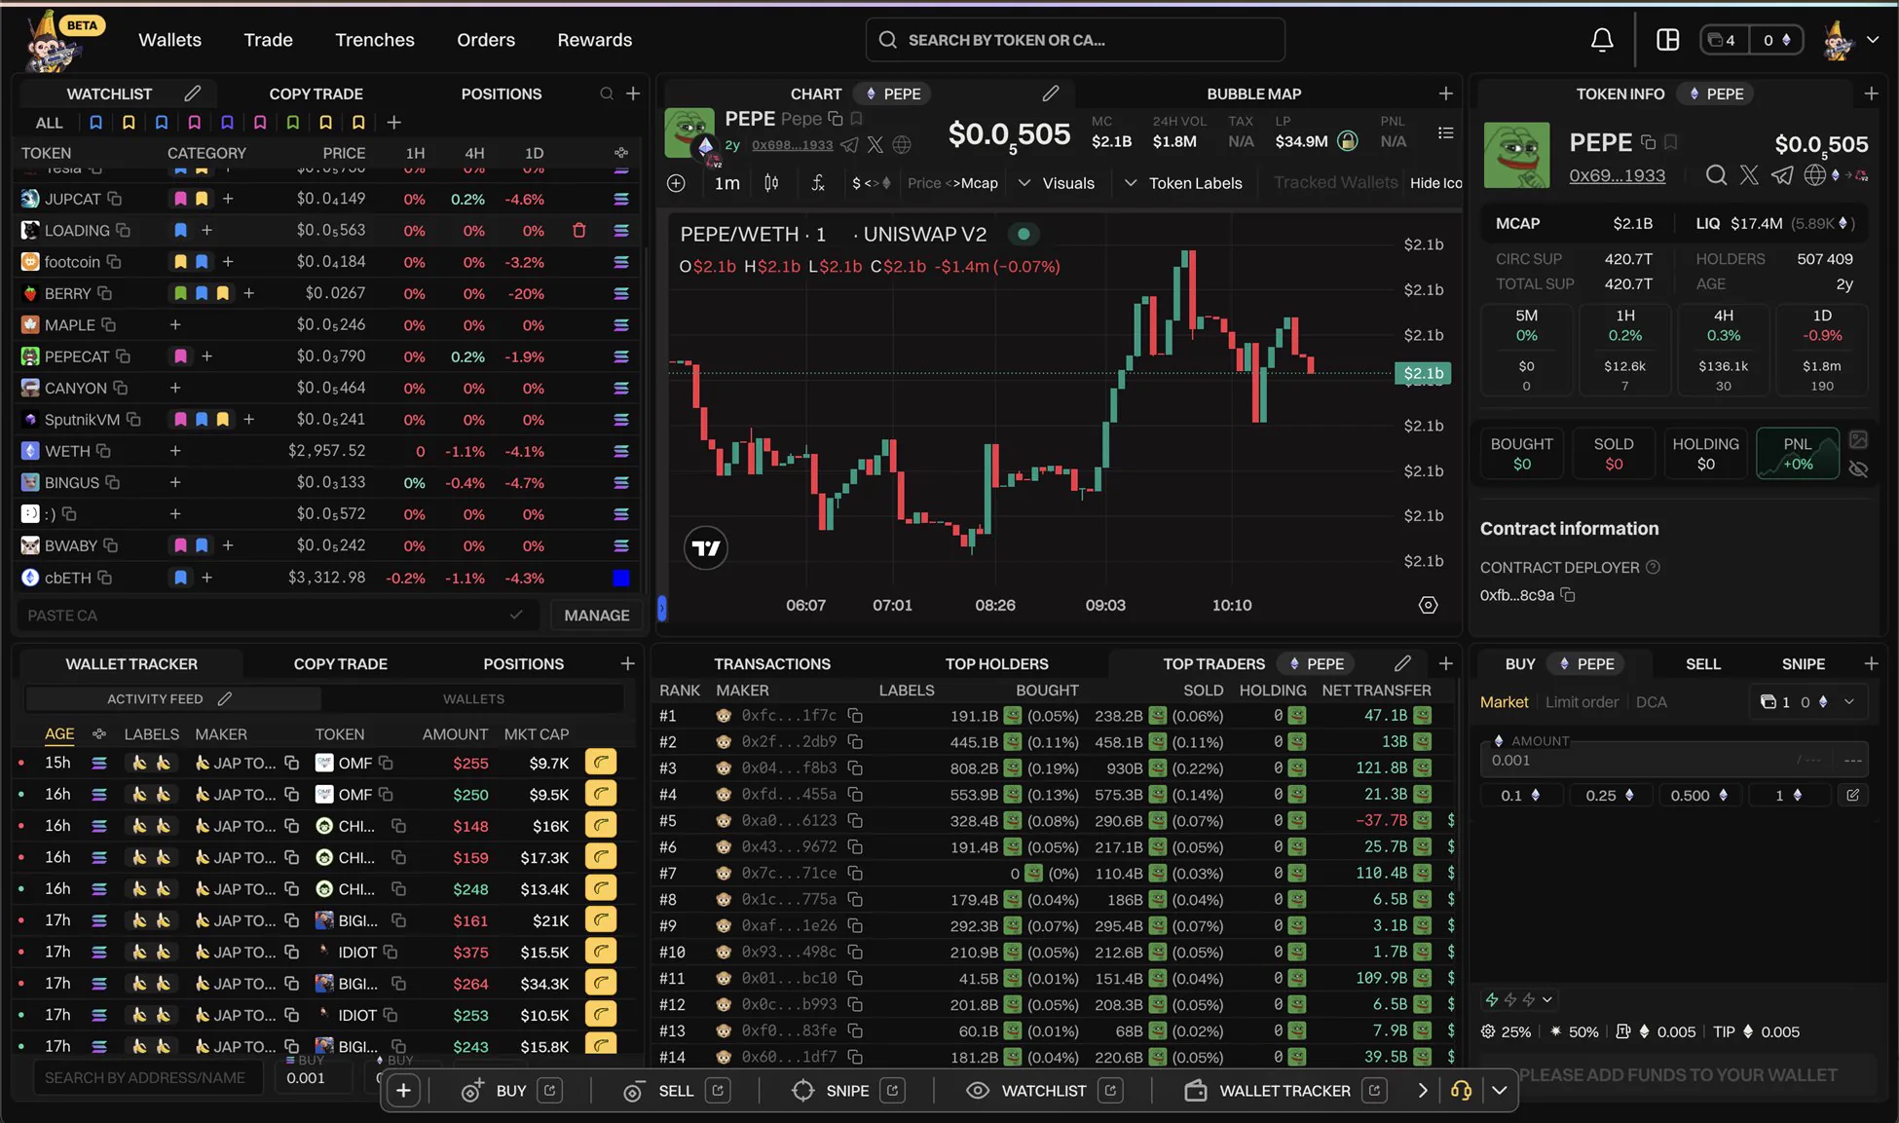Delete LOADING token from the watchlist
The width and height of the screenshot is (1899, 1123).
(x=579, y=231)
